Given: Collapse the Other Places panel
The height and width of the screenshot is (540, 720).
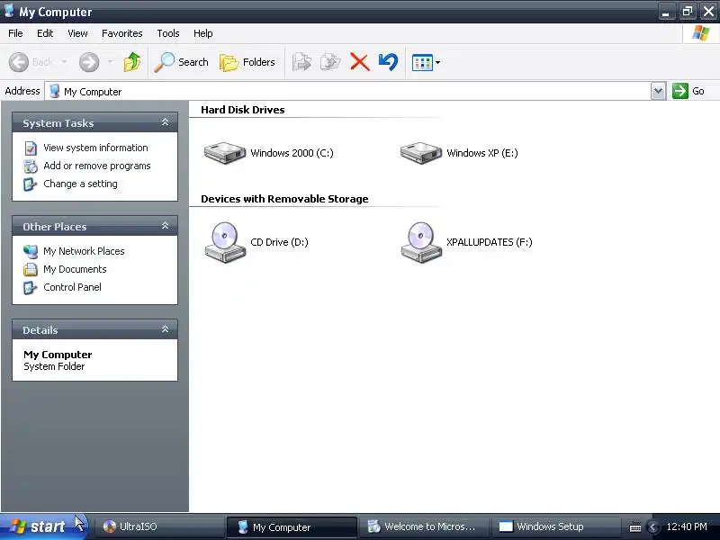Looking at the screenshot, I should [x=165, y=226].
